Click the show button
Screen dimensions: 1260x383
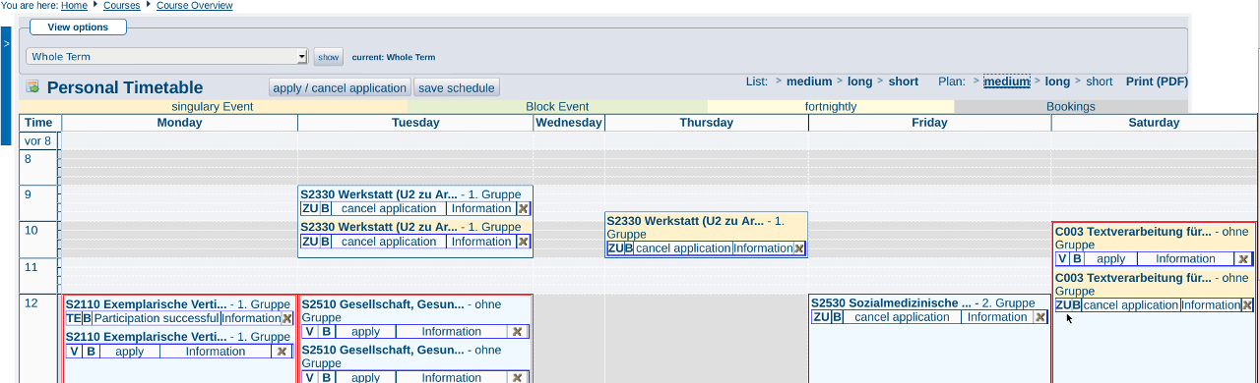coord(328,57)
